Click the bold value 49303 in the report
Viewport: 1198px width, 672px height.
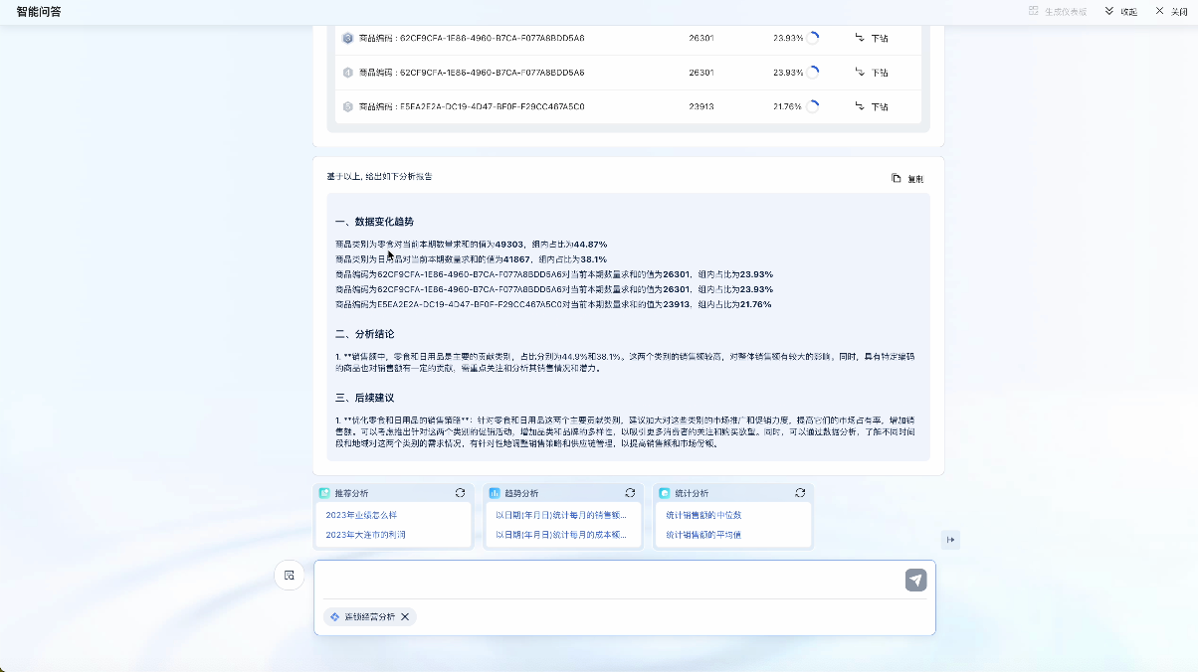coord(508,244)
